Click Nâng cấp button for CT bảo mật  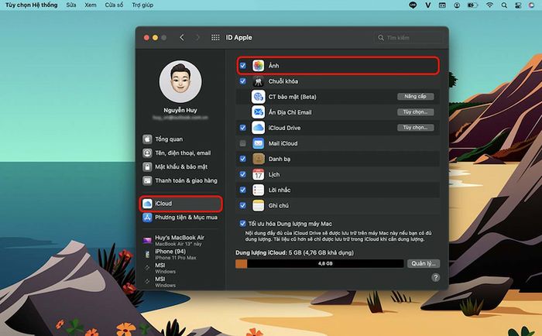416,97
